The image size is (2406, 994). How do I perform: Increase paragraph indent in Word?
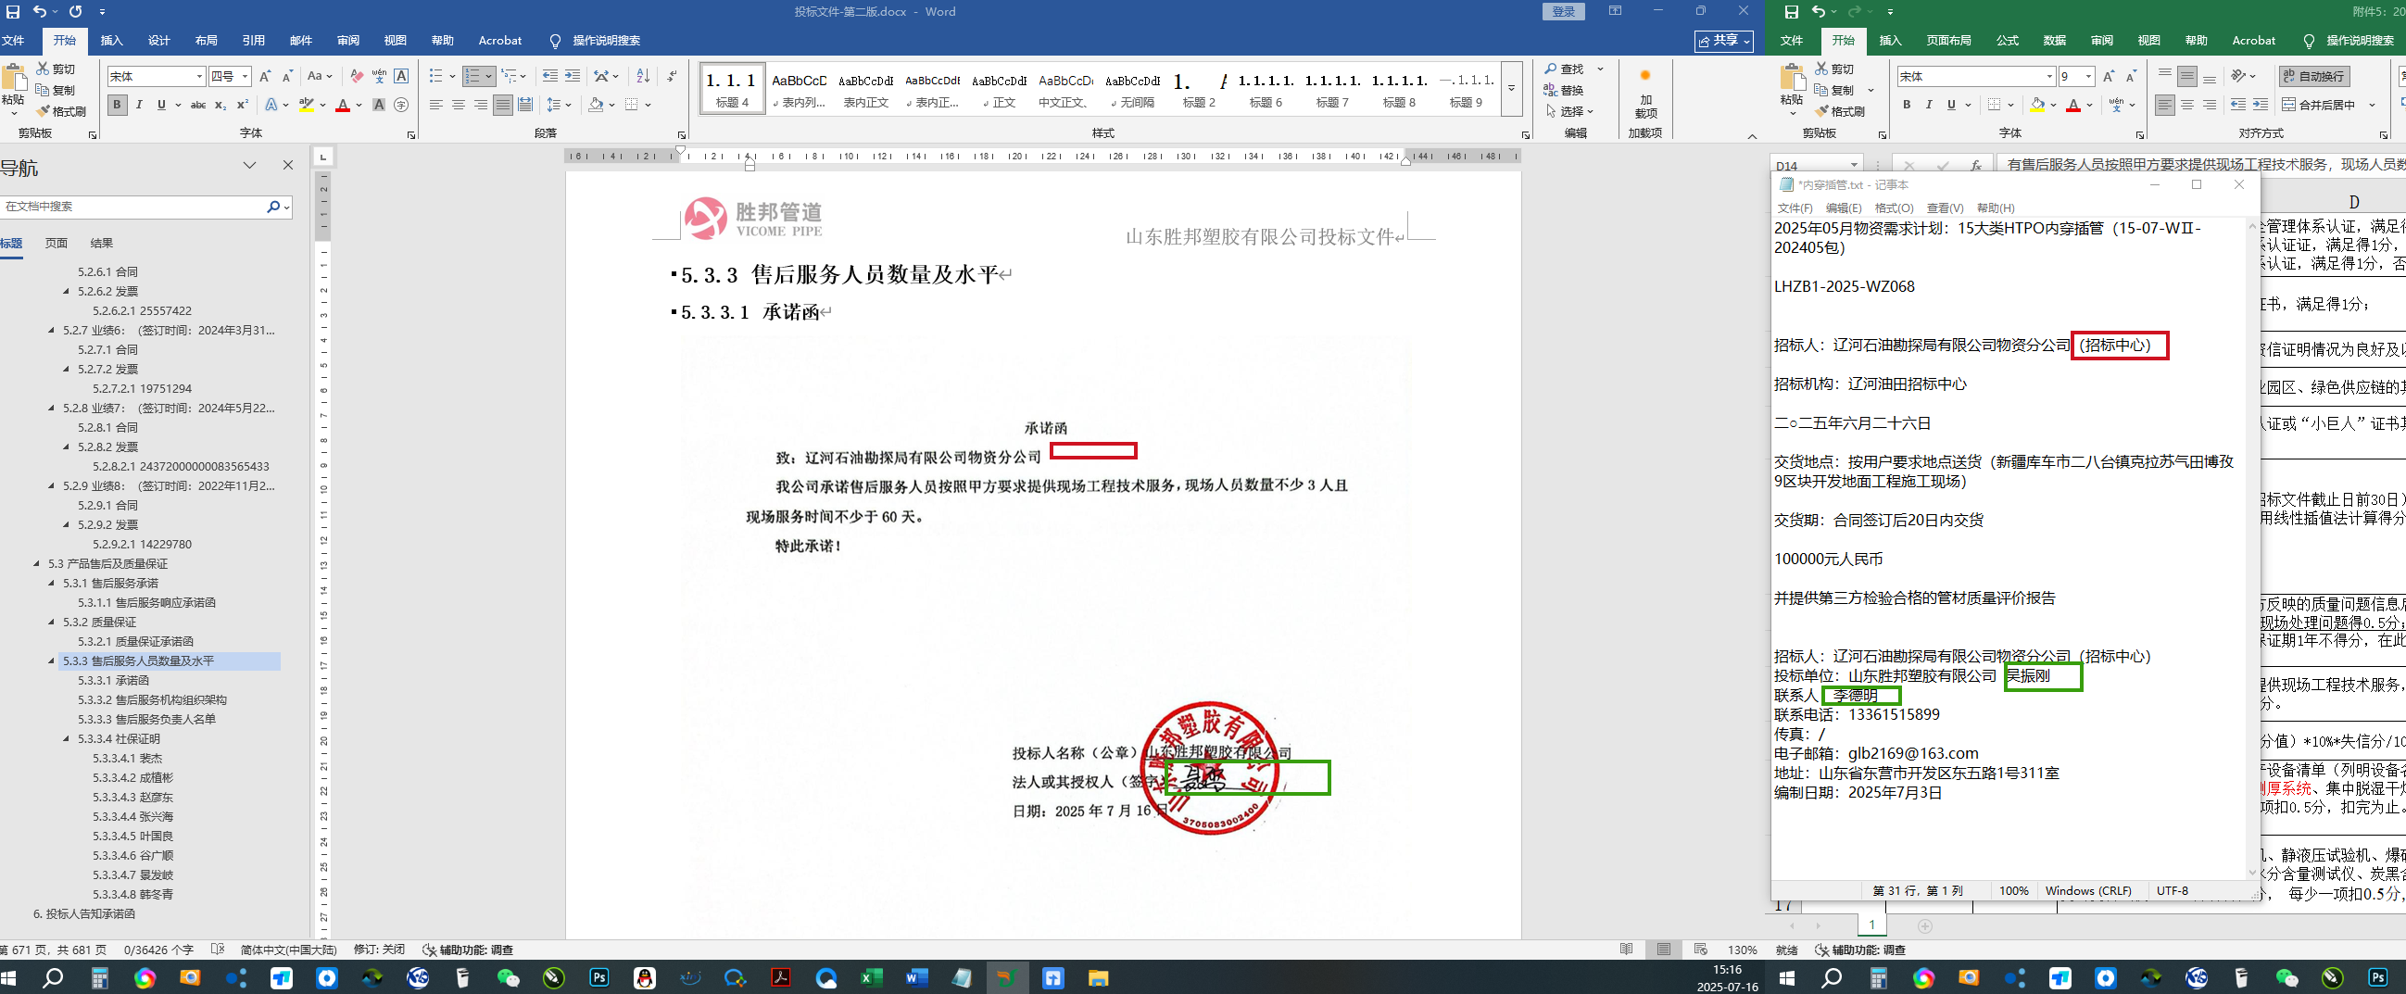click(573, 77)
